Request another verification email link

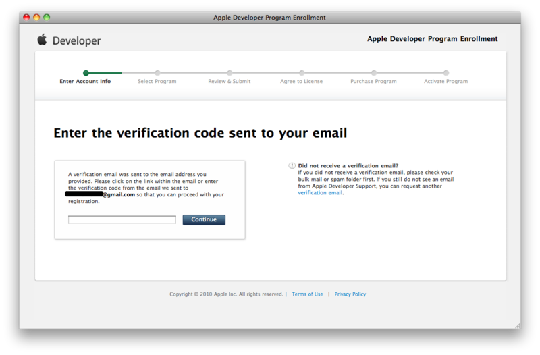pos(320,193)
